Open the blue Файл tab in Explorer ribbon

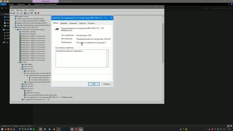point(3,4)
